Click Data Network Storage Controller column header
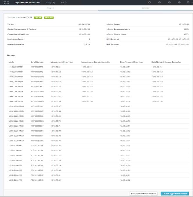Viewport: 193px width, 197px height. 166,62
